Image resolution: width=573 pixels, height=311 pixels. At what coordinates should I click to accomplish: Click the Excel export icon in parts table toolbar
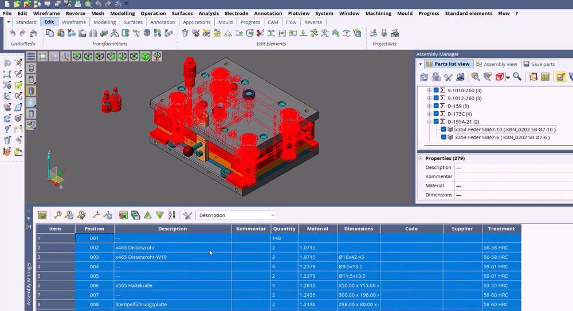coord(123,215)
